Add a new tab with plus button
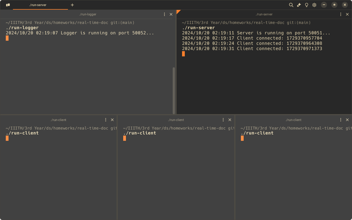352x220 pixels. [x=72, y=5]
